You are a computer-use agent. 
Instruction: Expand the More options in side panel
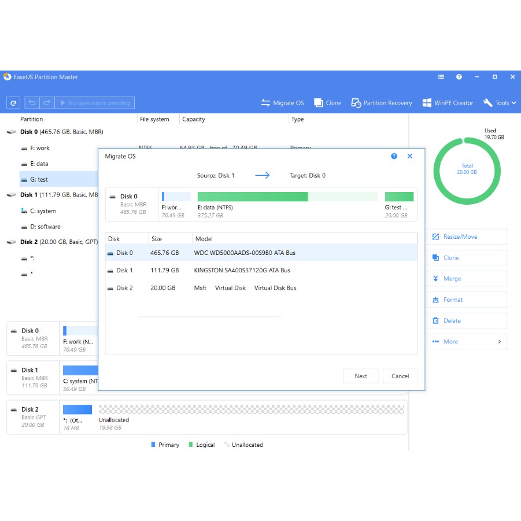(x=467, y=342)
